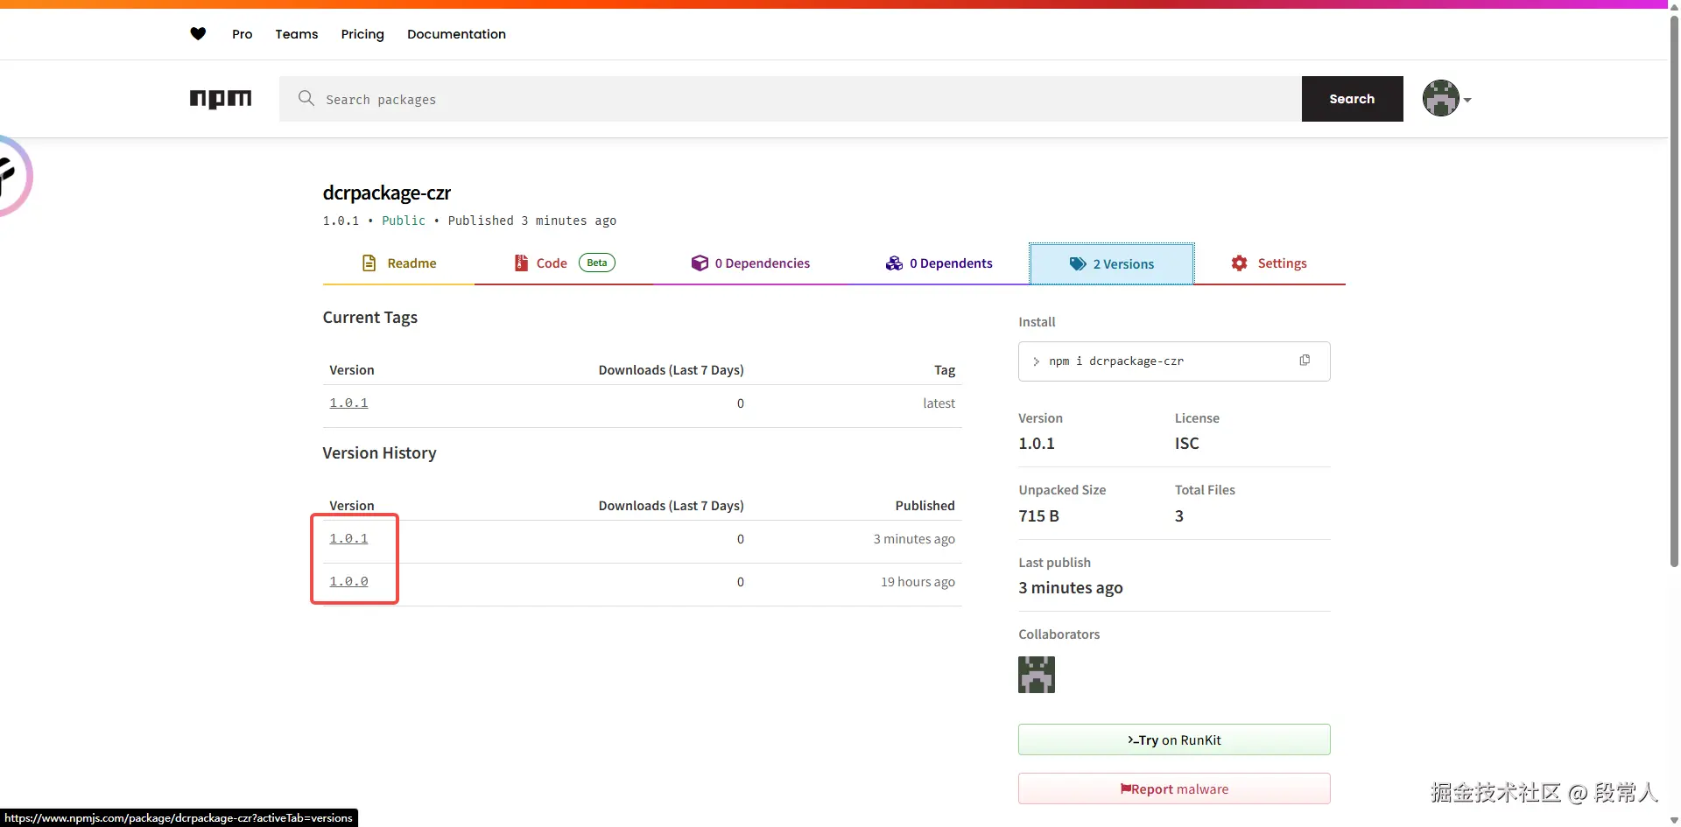Open the Documentation link

[x=456, y=34]
